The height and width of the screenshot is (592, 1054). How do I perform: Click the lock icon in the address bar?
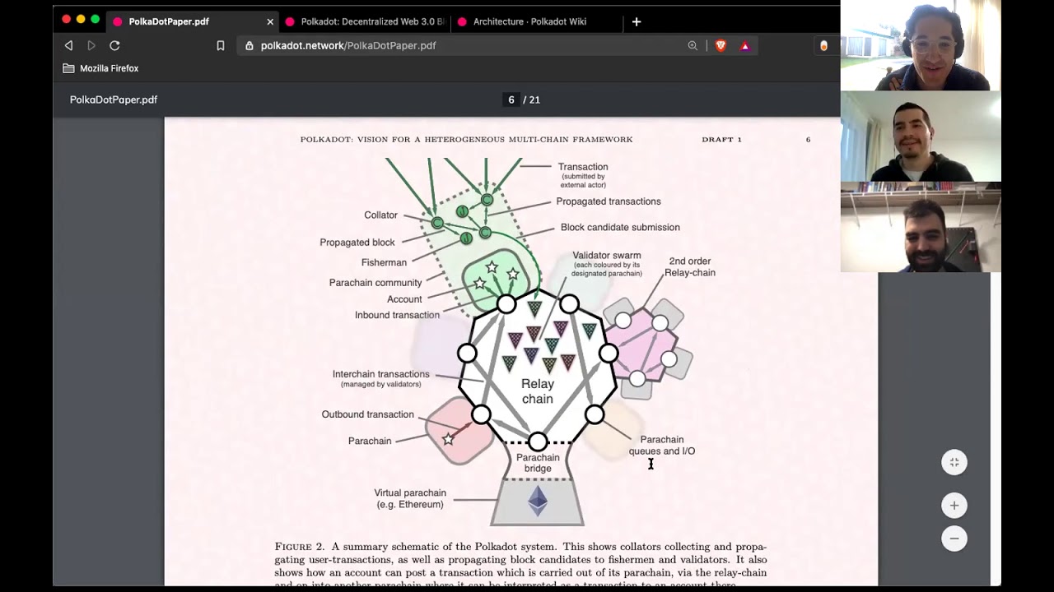(x=250, y=45)
